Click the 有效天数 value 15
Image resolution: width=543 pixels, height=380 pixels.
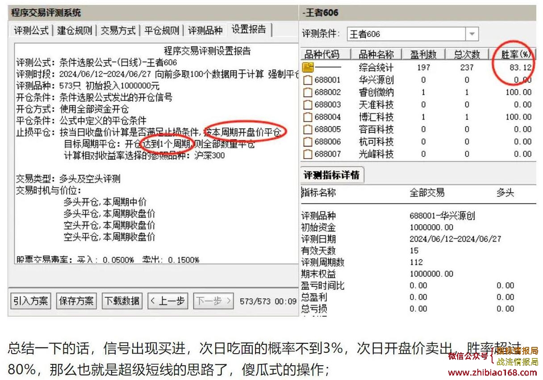pos(414,251)
